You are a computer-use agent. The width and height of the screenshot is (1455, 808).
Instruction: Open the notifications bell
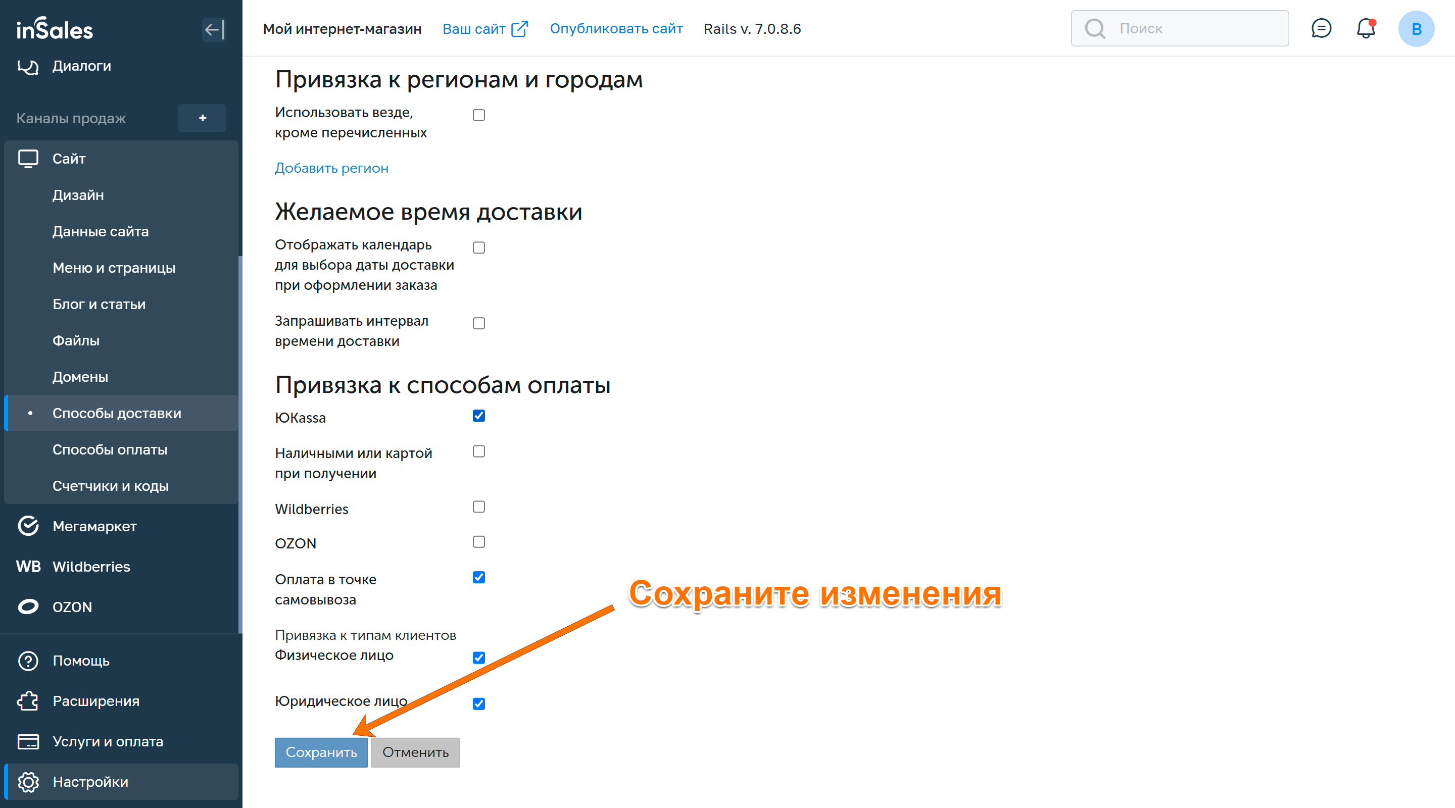click(x=1365, y=28)
